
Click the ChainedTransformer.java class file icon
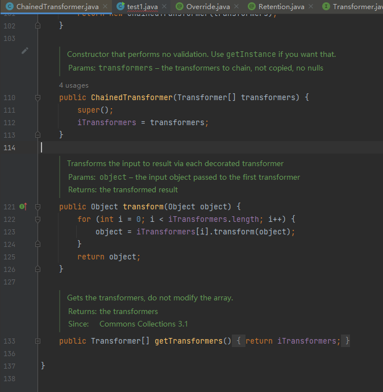[9, 7]
